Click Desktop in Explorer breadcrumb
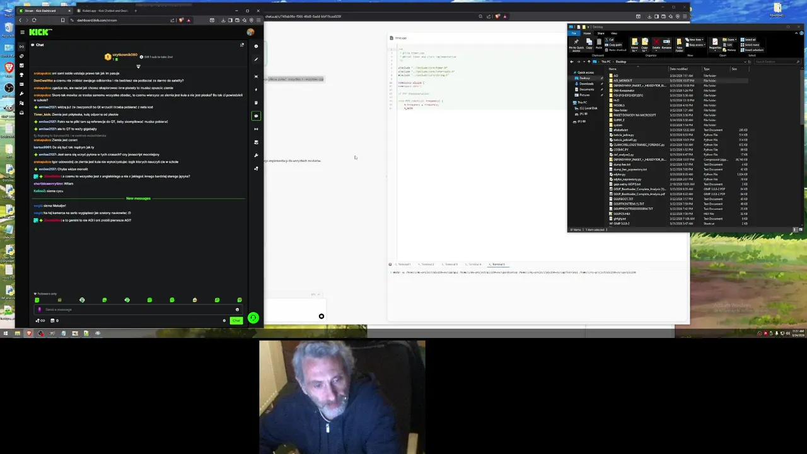807x454 pixels. pos(621,62)
